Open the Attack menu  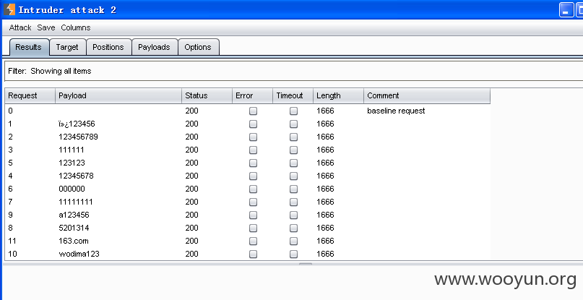point(20,27)
